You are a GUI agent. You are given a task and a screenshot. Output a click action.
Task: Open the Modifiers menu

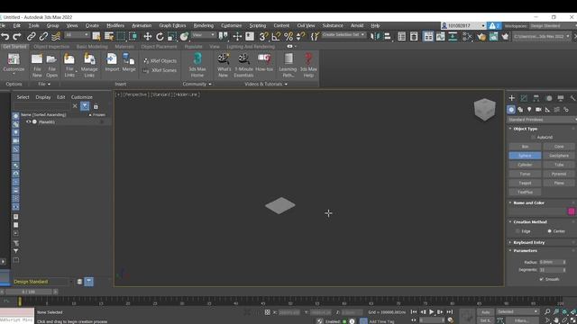[115, 25]
